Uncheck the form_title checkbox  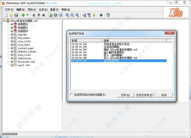coord(12,55)
